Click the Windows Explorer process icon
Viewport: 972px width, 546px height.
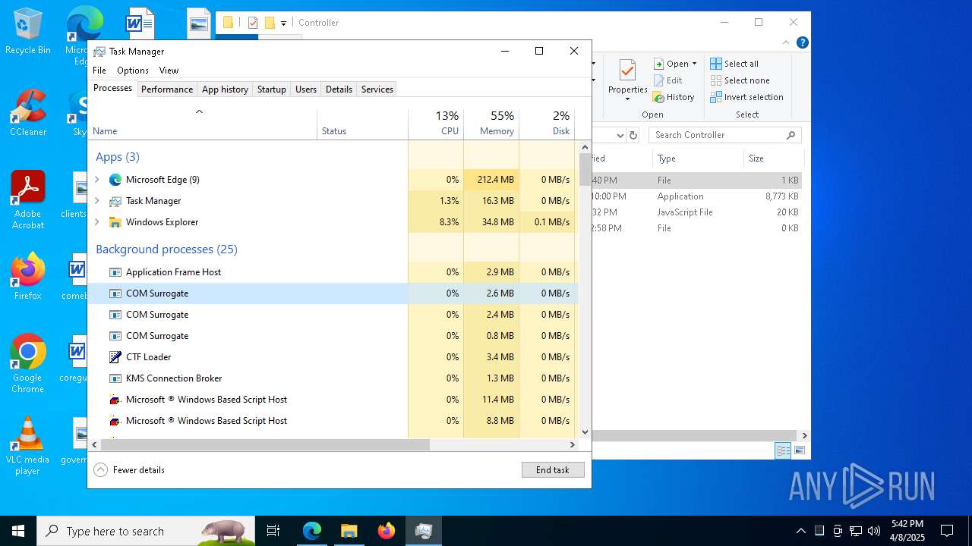point(115,222)
